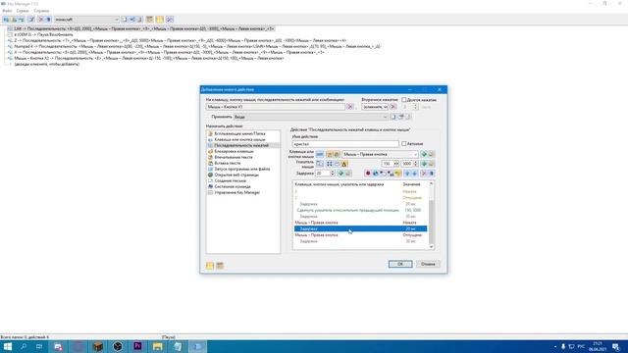Select highlighted Задержка 20 мс step
Screen dimensions: 628x353
(360, 228)
